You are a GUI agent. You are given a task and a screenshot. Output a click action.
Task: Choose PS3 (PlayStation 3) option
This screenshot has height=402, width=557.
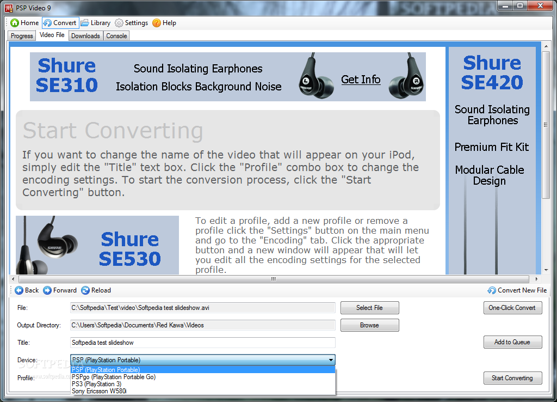[203, 384]
